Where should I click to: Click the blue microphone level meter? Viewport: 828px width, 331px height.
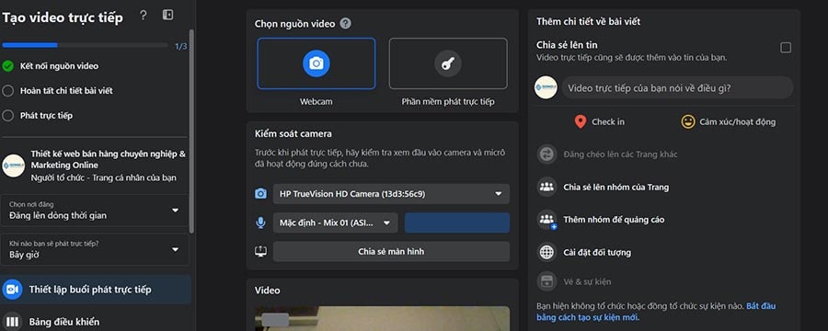pos(456,223)
